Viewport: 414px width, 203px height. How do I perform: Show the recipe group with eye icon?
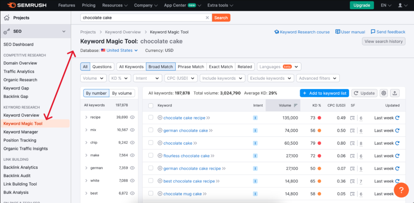coord(132,117)
